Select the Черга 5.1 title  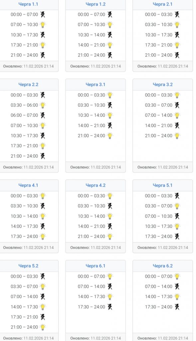162,185
